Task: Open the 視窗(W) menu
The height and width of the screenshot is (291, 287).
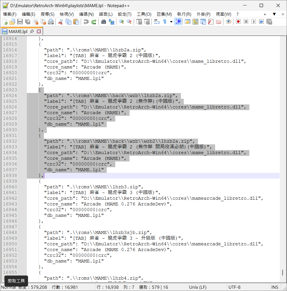Action: point(223,14)
